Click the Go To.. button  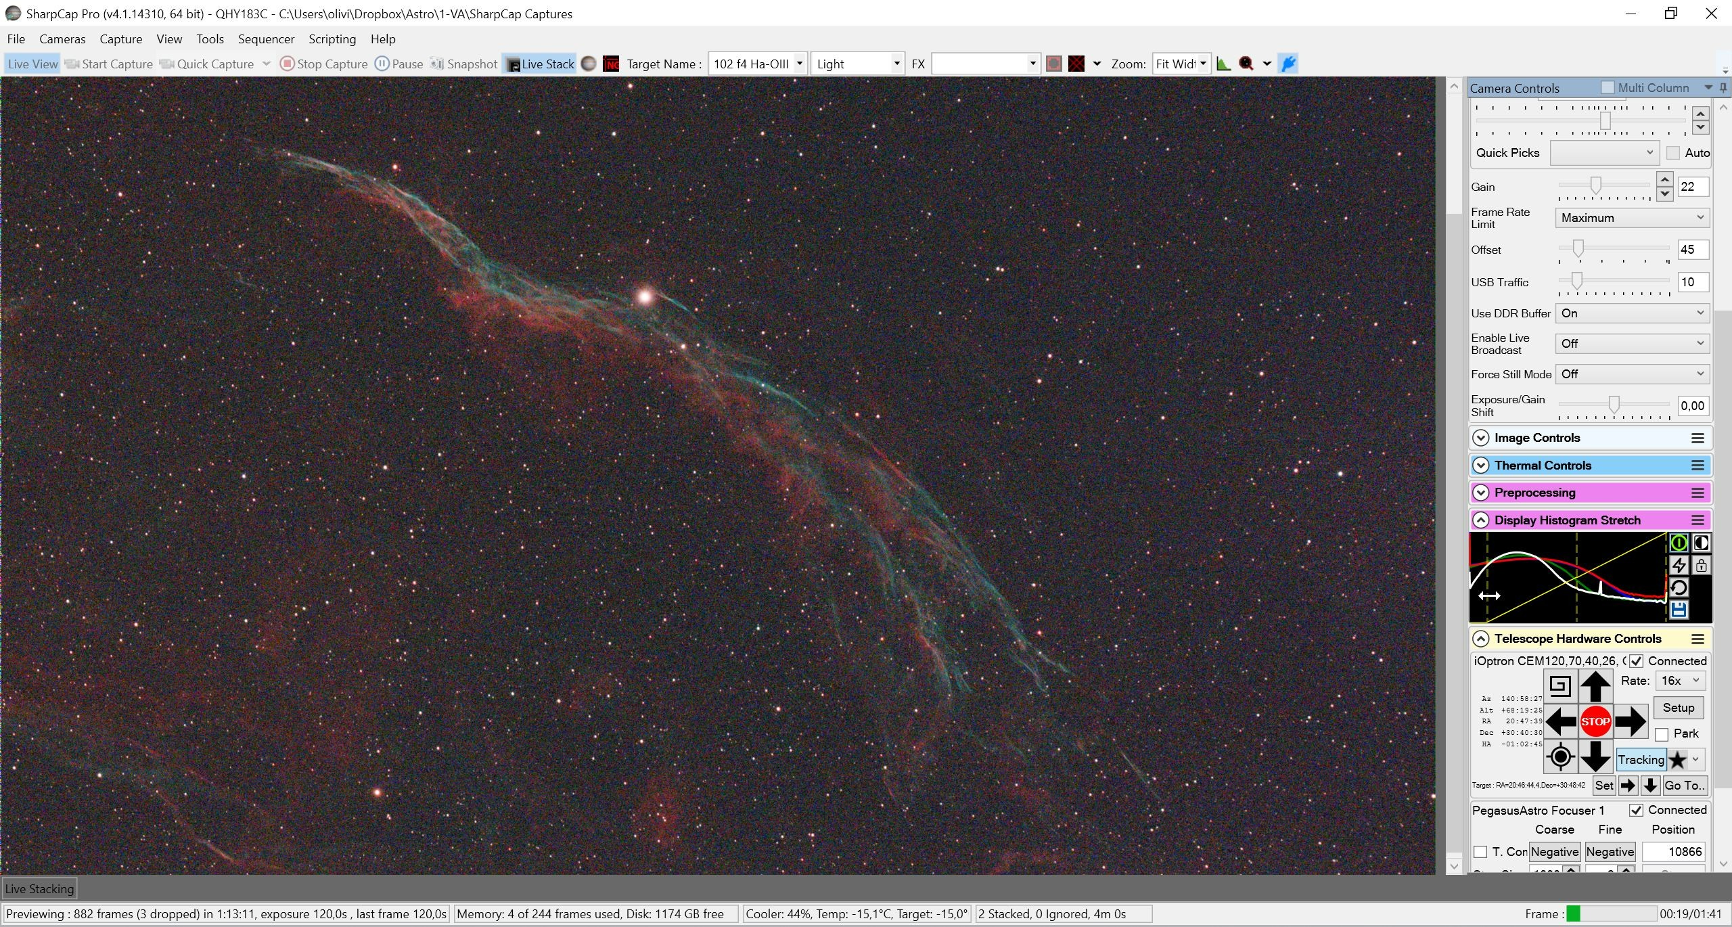pyautogui.click(x=1685, y=786)
